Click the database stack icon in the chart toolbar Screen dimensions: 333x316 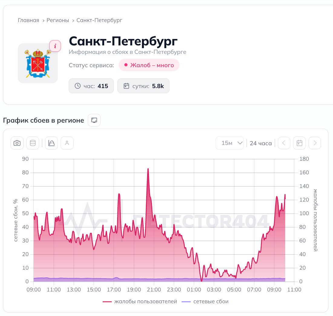[33, 143]
